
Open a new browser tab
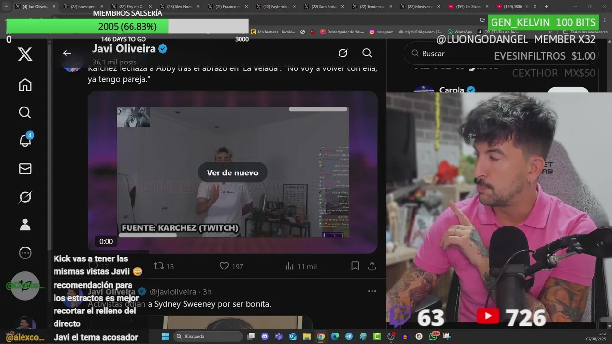click(546, 7)
